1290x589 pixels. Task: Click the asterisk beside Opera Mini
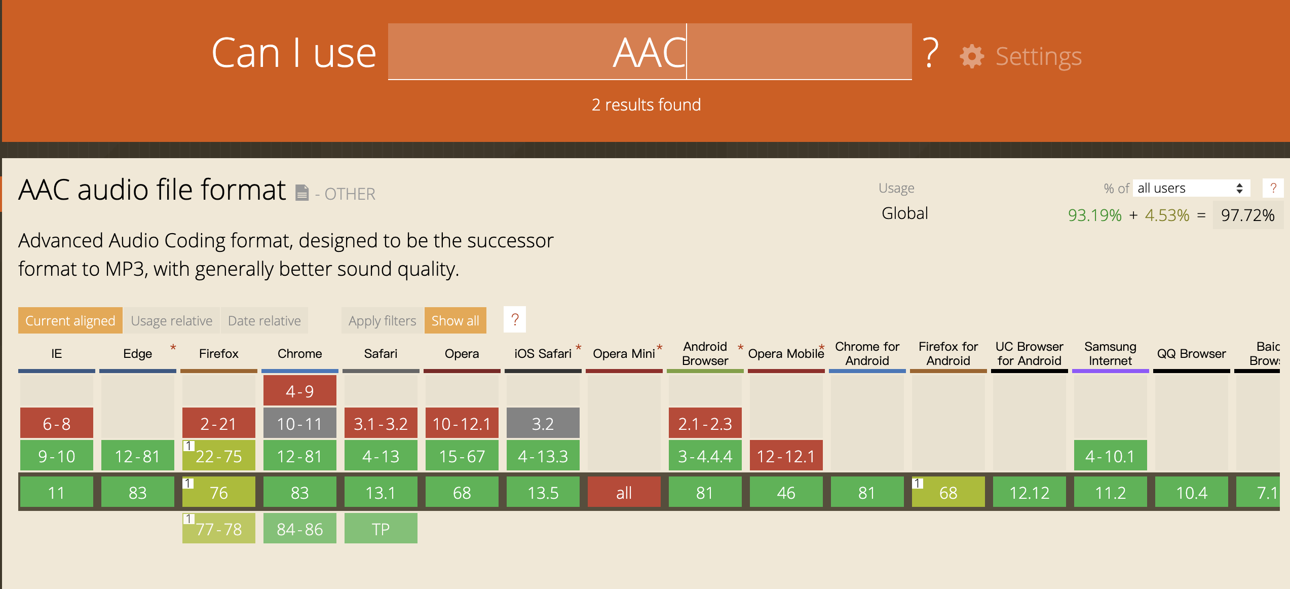[x=660, y=347]
